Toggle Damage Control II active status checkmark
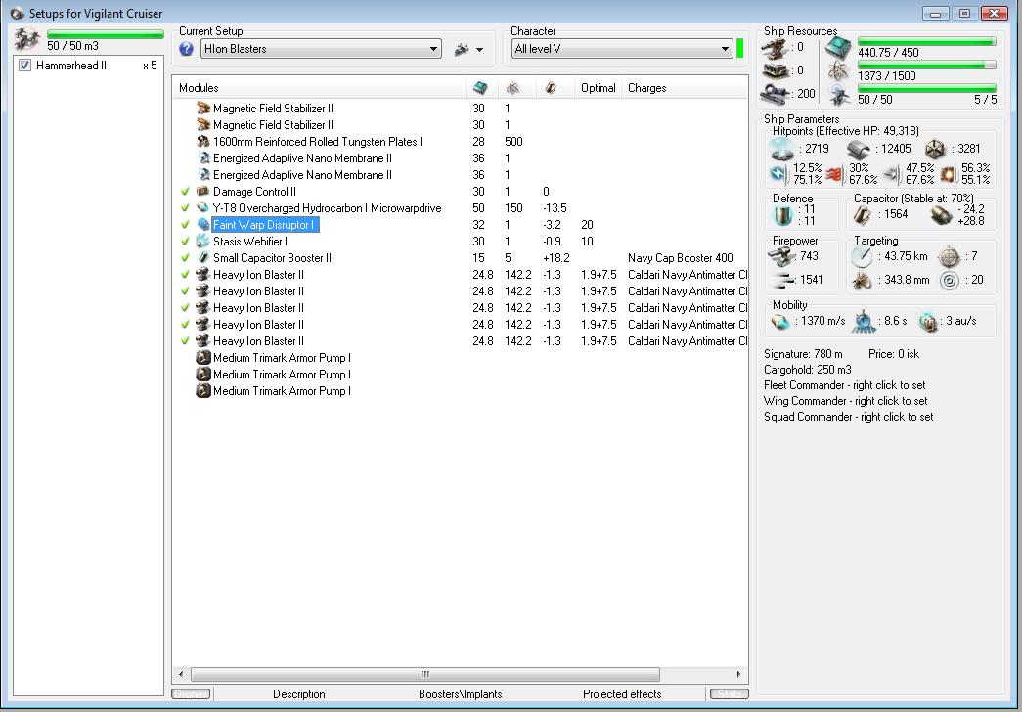The image size is (1022, 712). [x=185, y=191]
